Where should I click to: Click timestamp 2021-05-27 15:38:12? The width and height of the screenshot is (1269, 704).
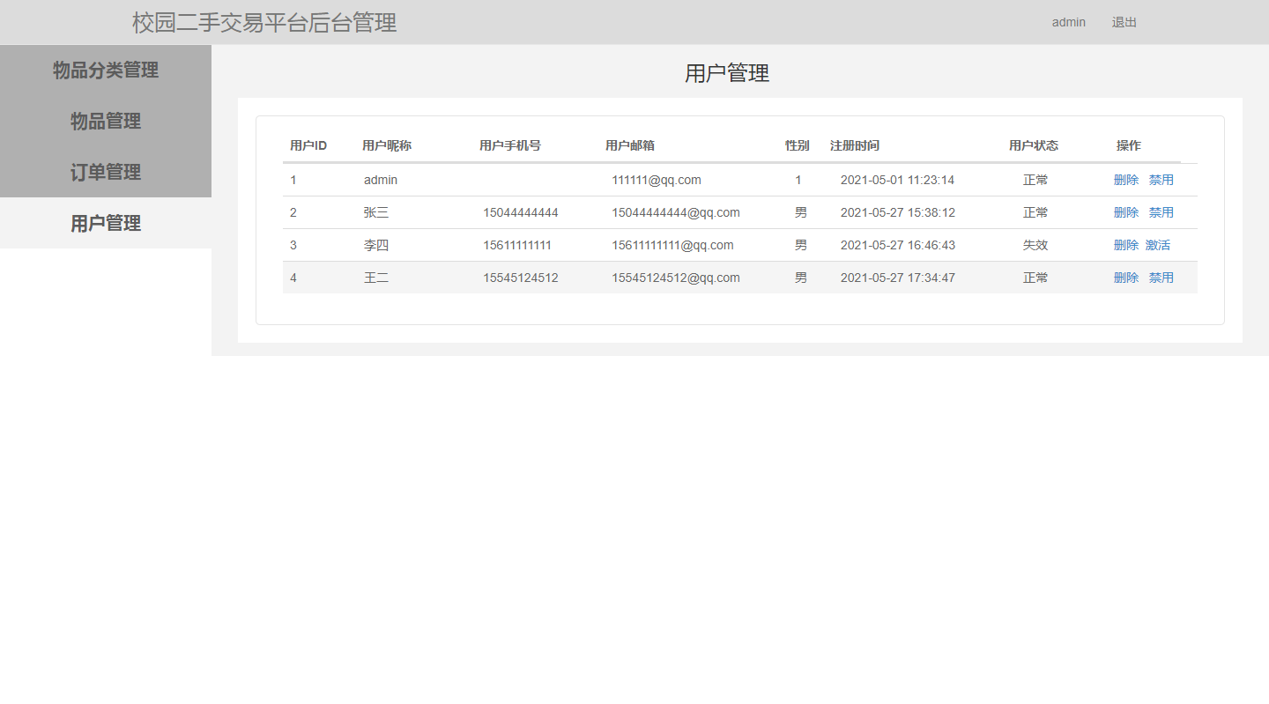coord(898,212)
